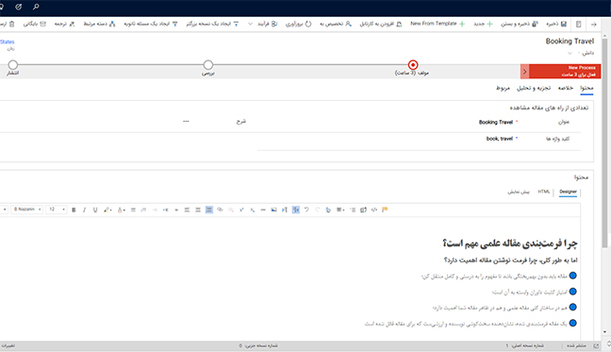Viewport: 611px width, 352px height.
Task: Open the Designer editor tab
Action: 568,192
